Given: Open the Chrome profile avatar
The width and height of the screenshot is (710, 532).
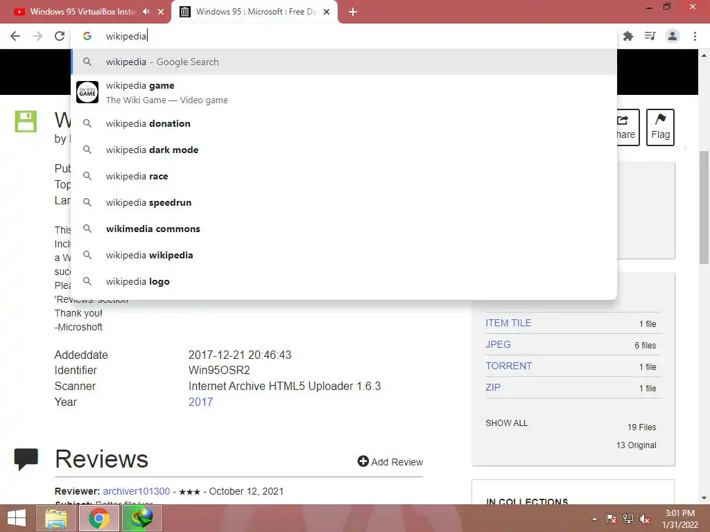Looking at the screenshot, I should (673, 36).
